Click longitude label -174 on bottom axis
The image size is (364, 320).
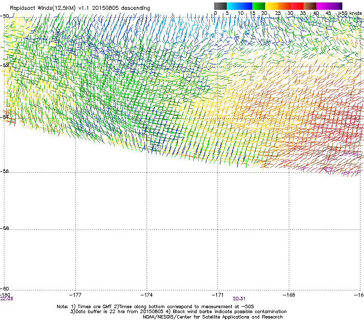pos(147,295)
